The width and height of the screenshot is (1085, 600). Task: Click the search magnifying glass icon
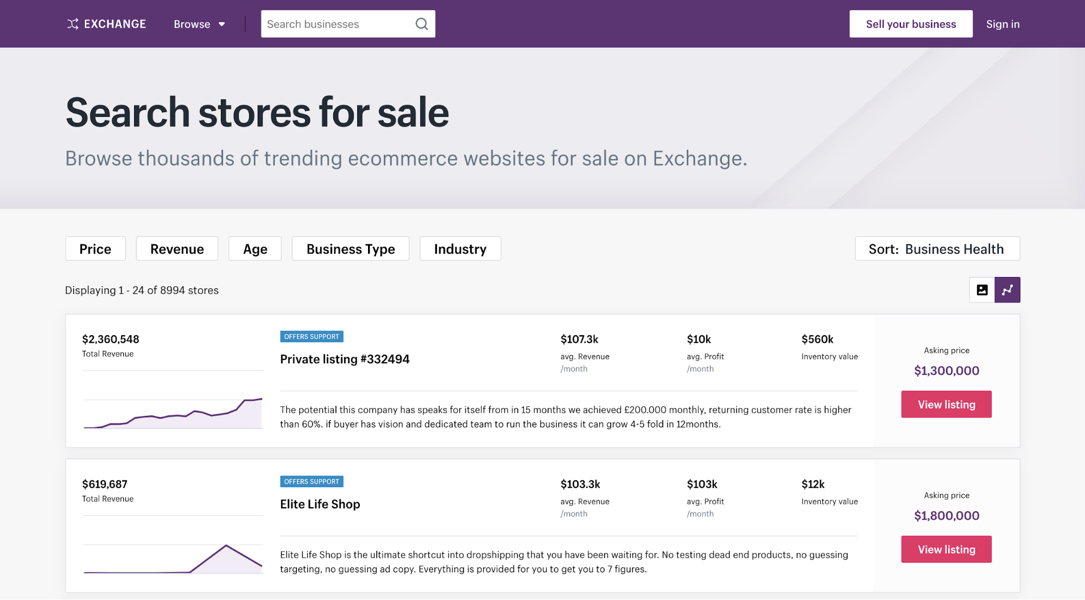[421, 23]
